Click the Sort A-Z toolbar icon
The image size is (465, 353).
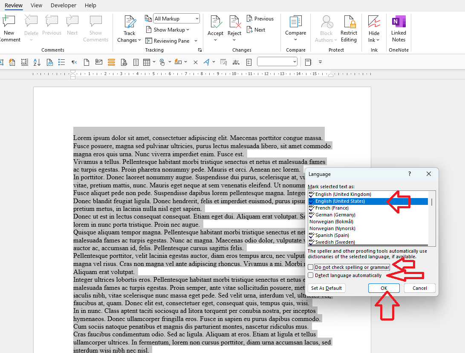click(37, 62)
